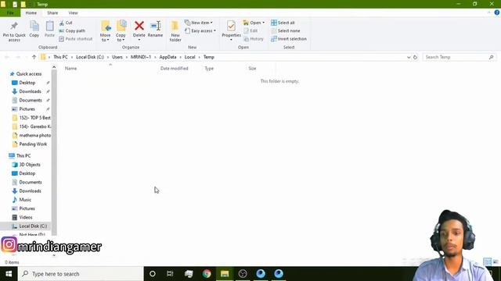Click Edit in Open group

250,31
